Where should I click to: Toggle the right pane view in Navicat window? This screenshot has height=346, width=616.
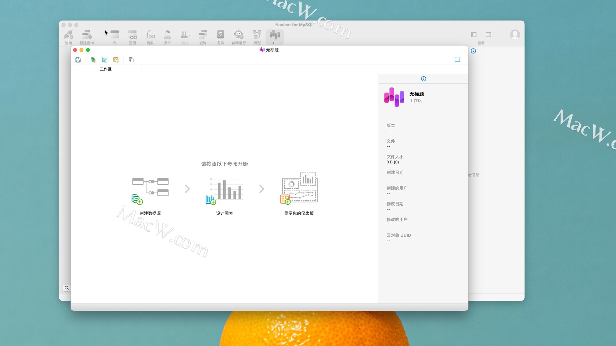pos(488,35)
